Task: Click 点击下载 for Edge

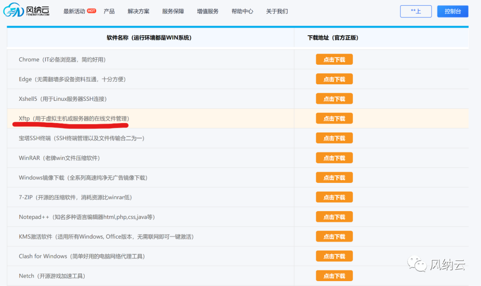Action: click(x=334, y=79)
